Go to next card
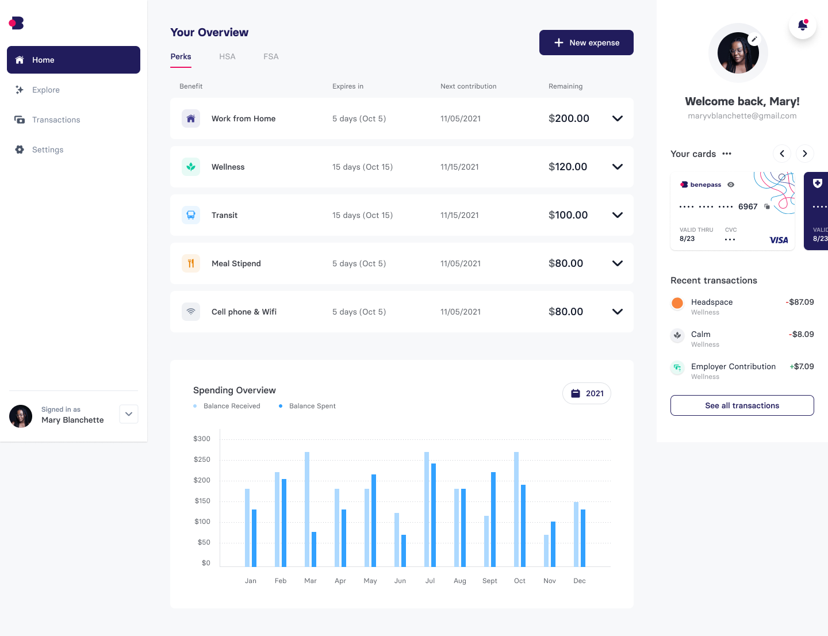Screen dimensions: 828x636 805,154
